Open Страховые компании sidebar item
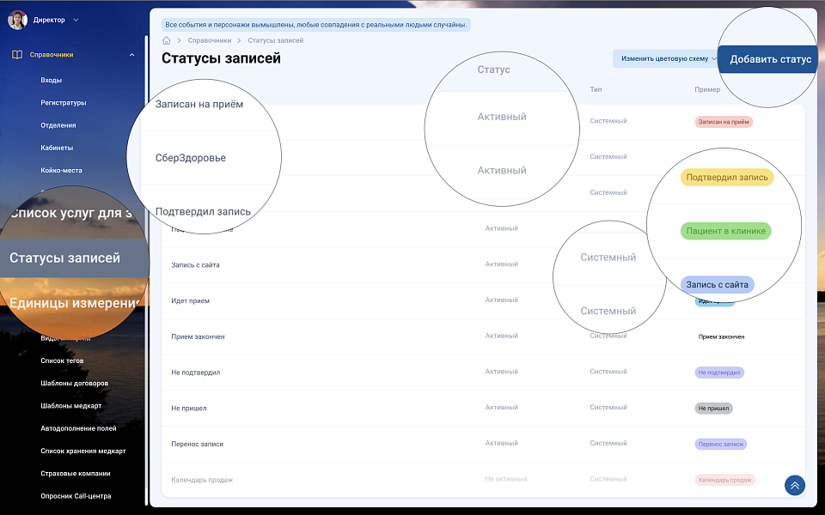Image resolution: width=825 pixels, height=515 pixels. coord(76,473)
